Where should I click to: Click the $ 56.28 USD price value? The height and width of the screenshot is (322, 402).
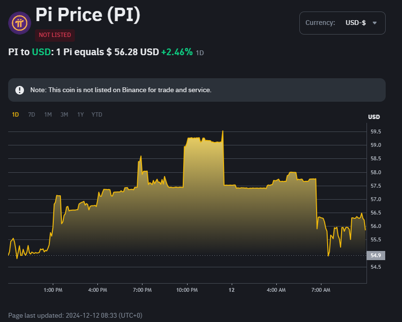tap(133, 52)
